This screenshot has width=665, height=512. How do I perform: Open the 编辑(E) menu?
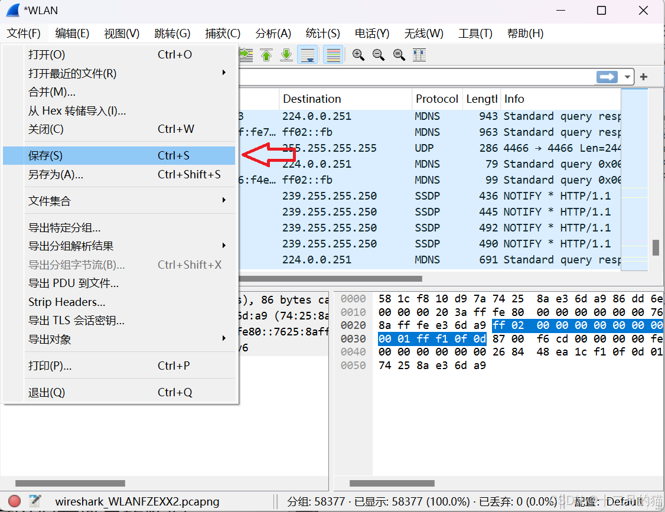(x=72, y=34)
